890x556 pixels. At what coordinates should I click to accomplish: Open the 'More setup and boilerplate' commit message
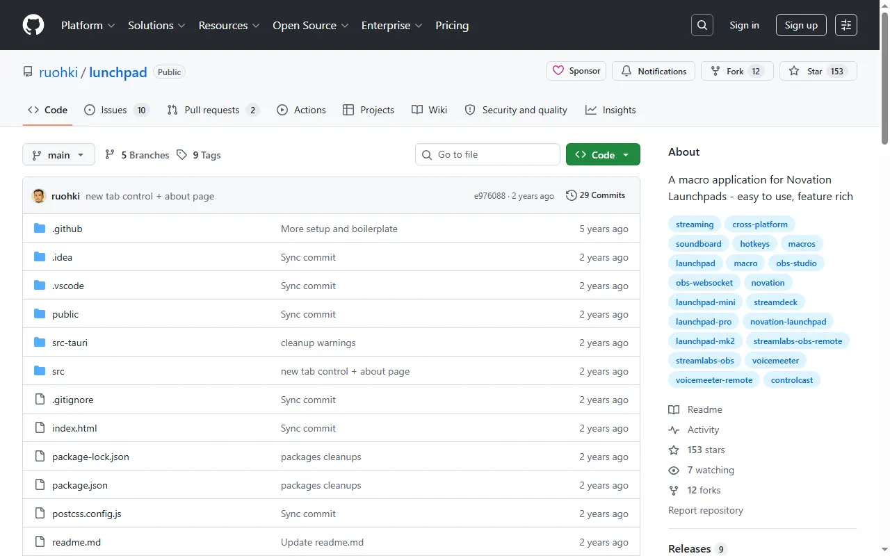click(339, 229)
